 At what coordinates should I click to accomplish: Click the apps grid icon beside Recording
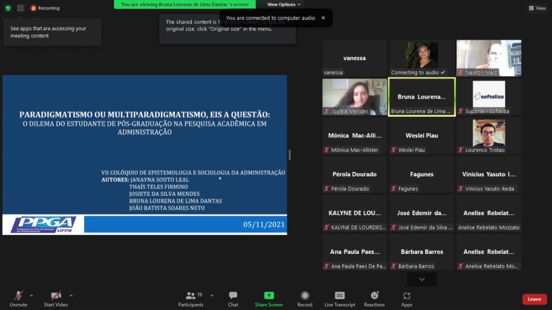pos(20,8)
